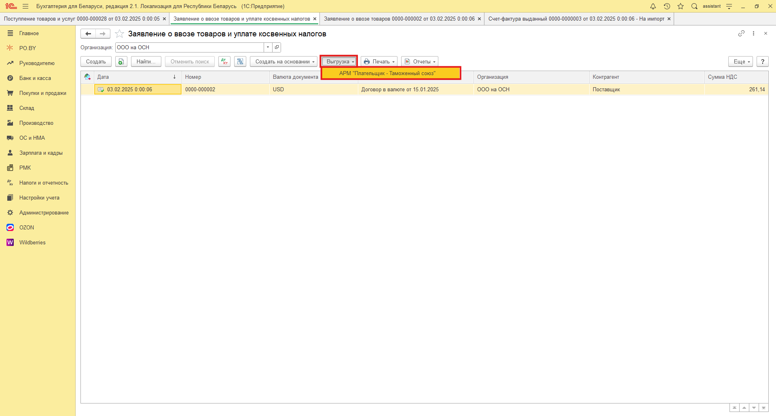Open the Отчеты dropdown menu
Viewport: 776px width, 416px height.
click(x=420, y=61)
